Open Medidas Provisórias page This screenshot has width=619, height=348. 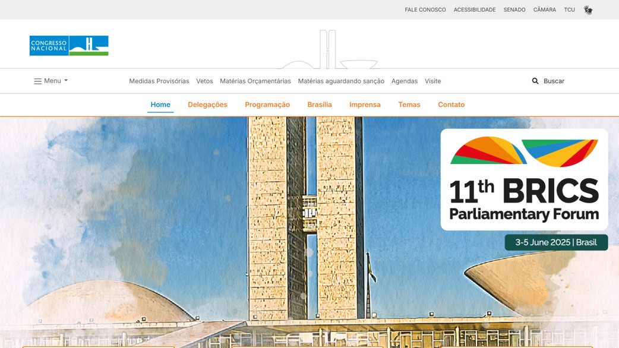pyautogui.click(x=159, y=81)
